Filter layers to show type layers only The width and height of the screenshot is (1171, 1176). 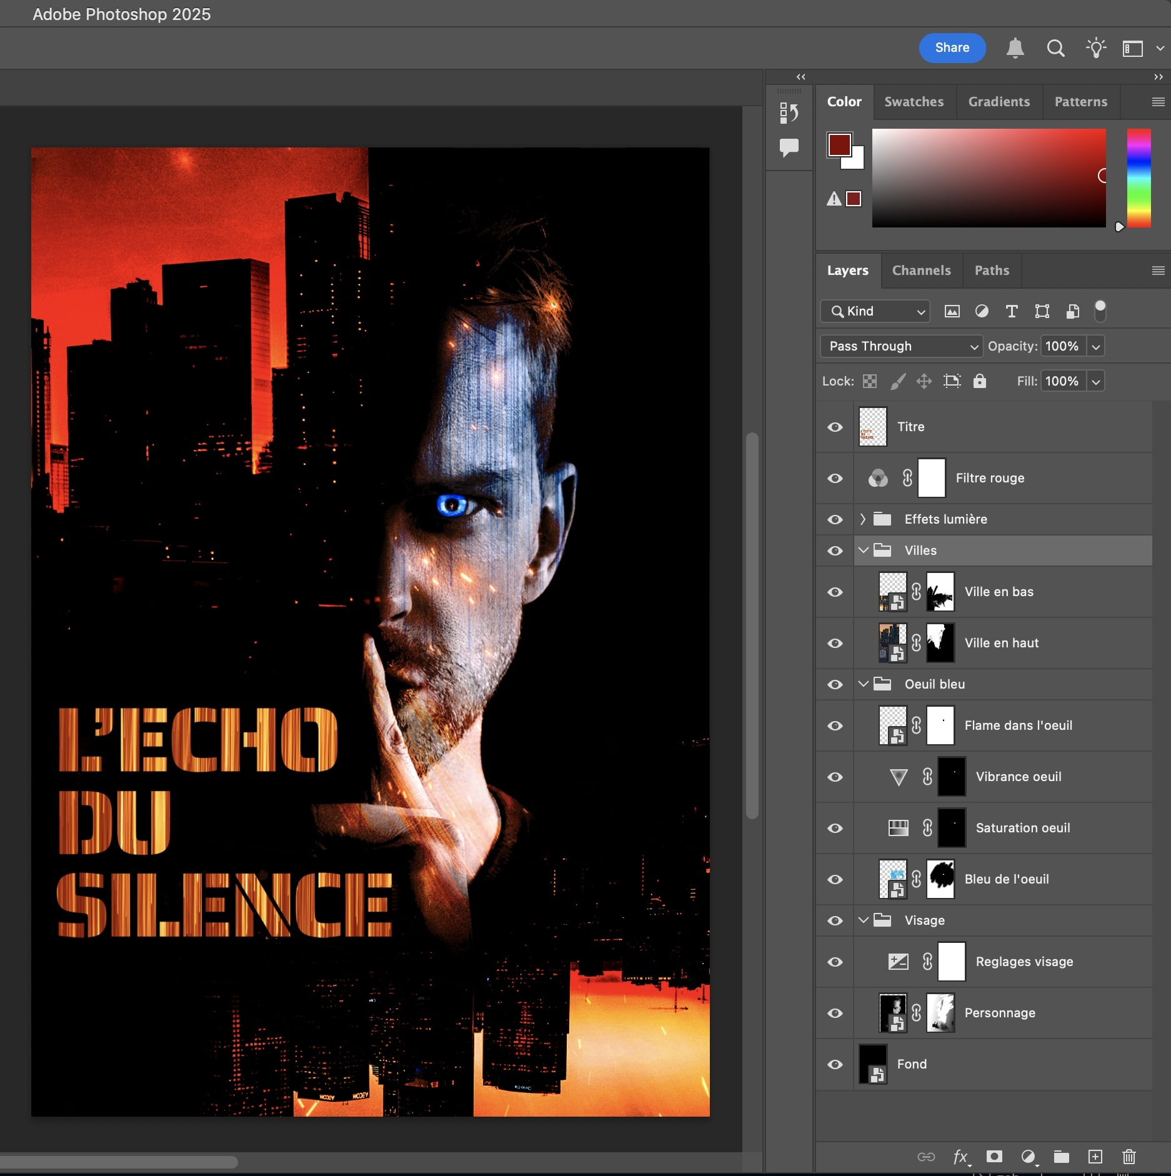coord(1012,311)
